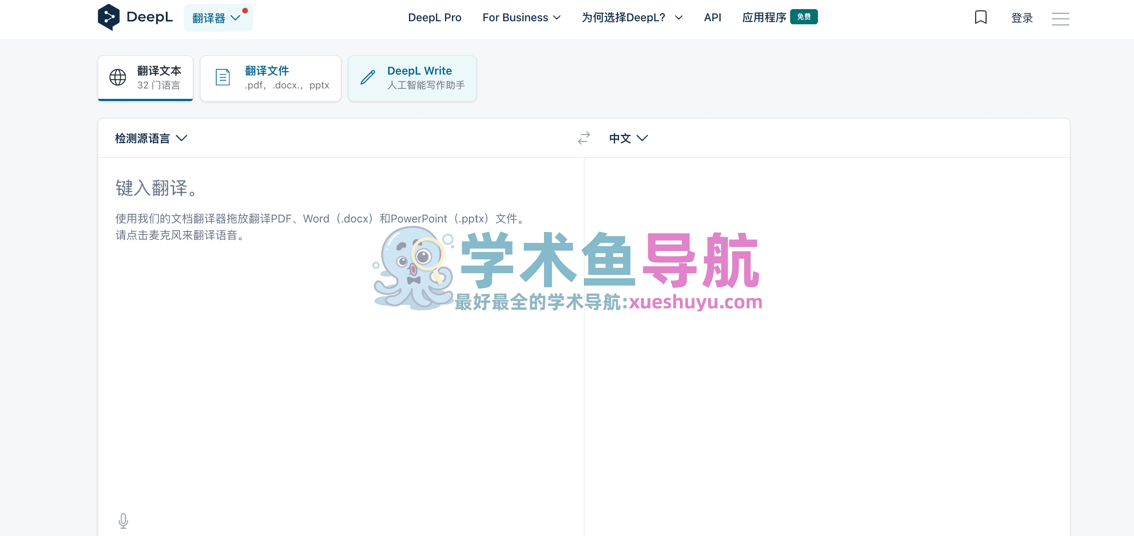Expand the 检测源语言 source language dropdown
Viewport: 1134px width, 536px height.
click(x=150, y=138)
